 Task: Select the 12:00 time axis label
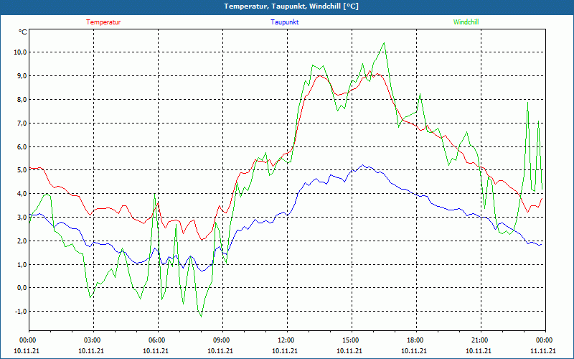(x=286, y=340)
